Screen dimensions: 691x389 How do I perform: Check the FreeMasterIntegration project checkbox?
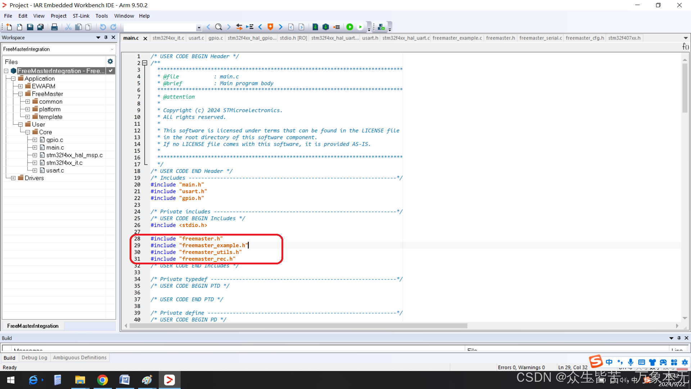tap(110, 71)
